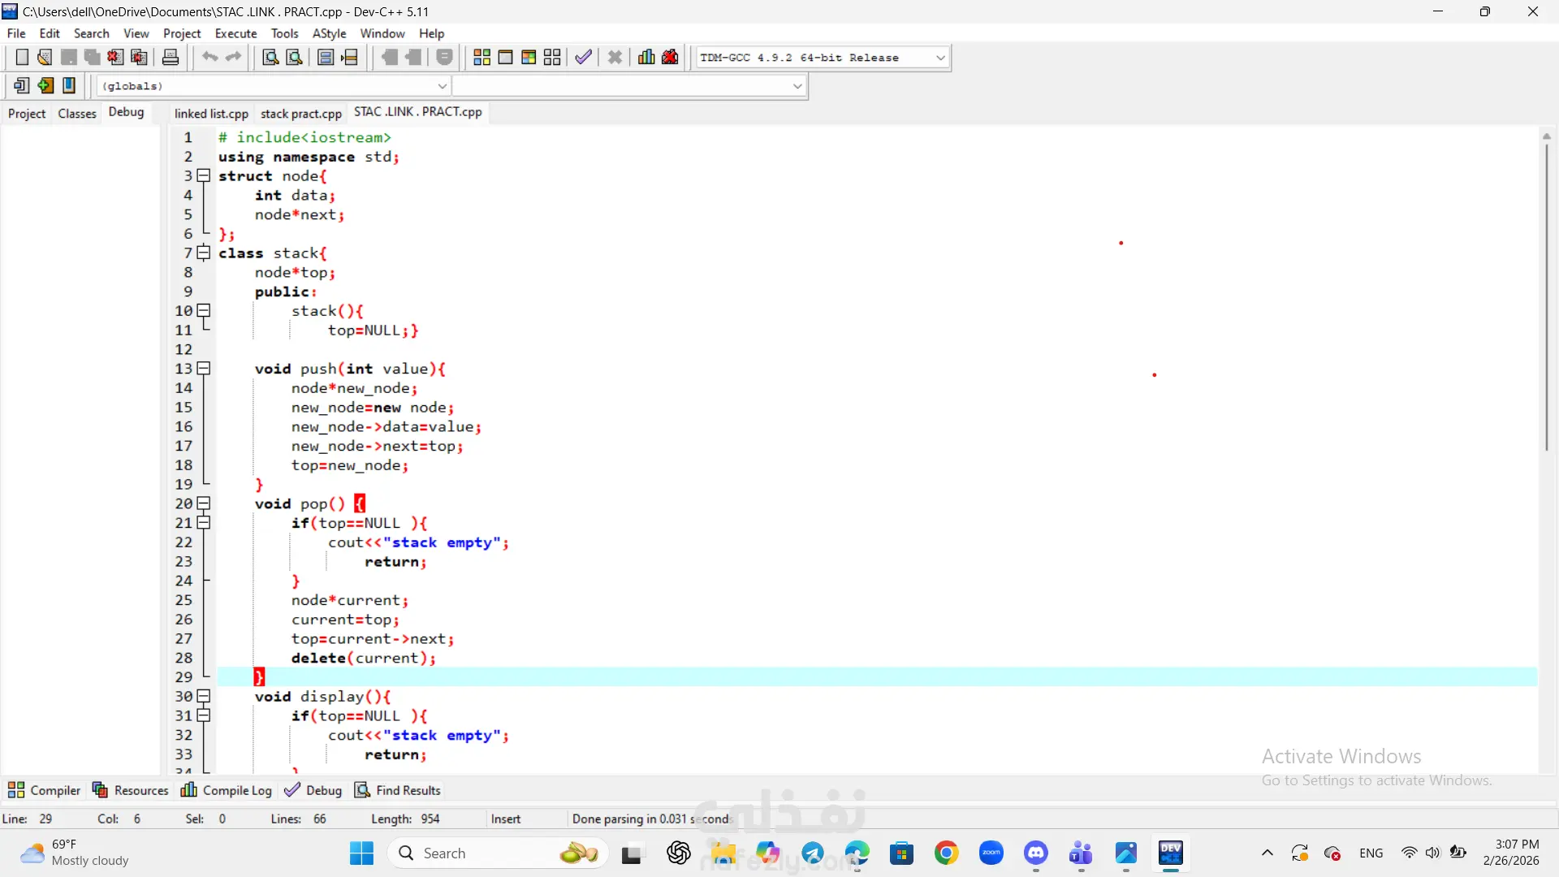The width and height of the screenshot is (1559, 877).
Task: Collapse the class stack fold marker
Action: [204, 253]
